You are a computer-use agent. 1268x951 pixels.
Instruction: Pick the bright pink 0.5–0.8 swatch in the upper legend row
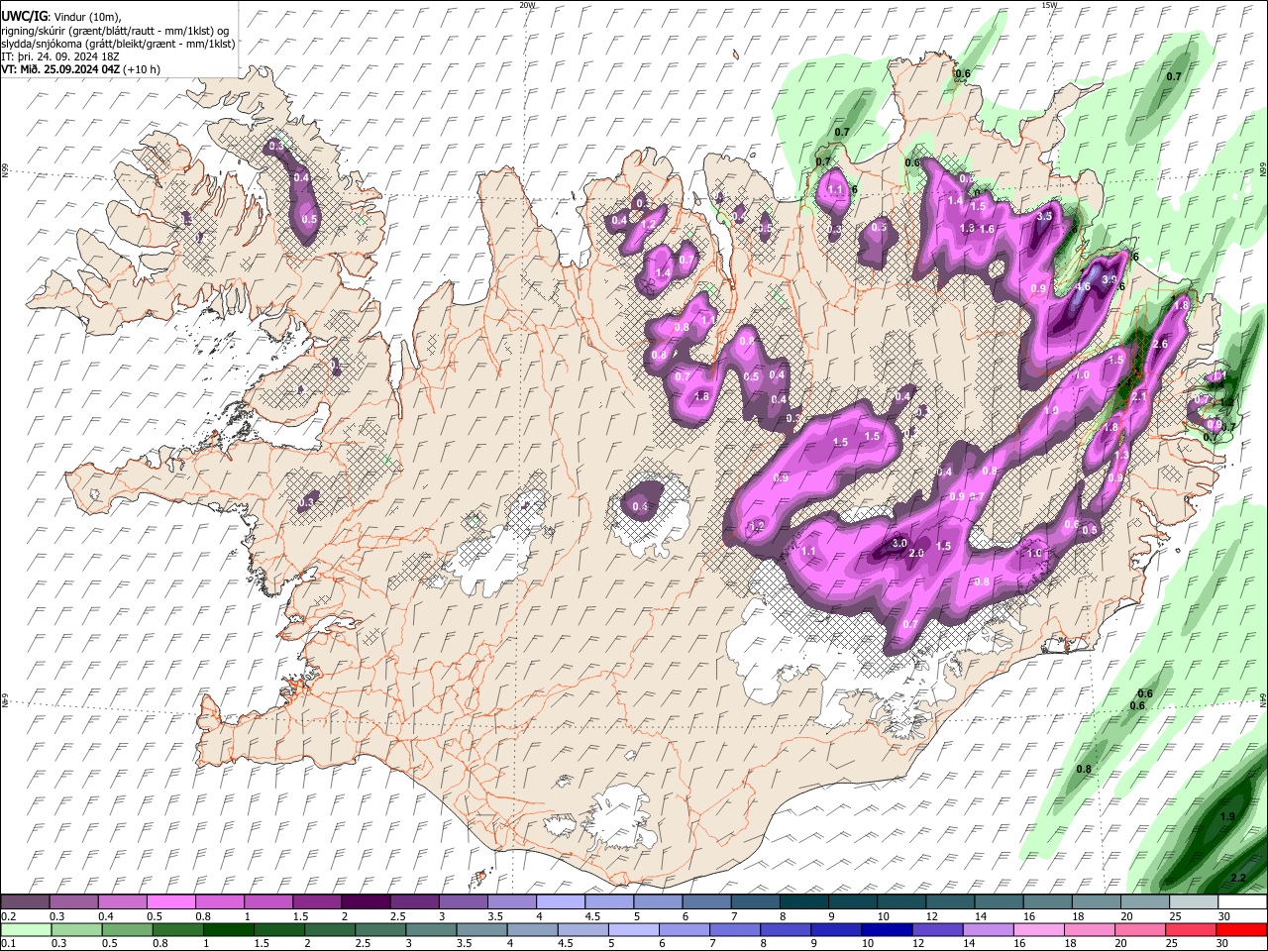click(x=171, y=902)
